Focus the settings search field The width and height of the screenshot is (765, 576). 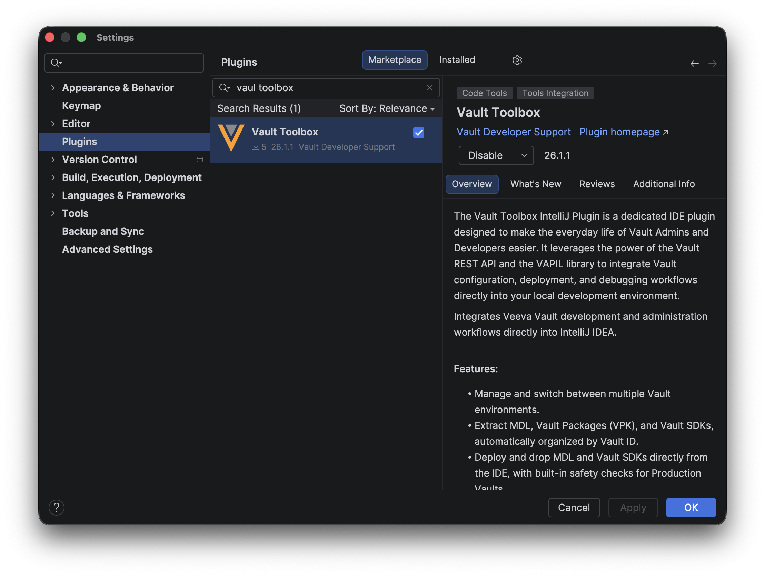pyautogui.click(x=124, y=63)
